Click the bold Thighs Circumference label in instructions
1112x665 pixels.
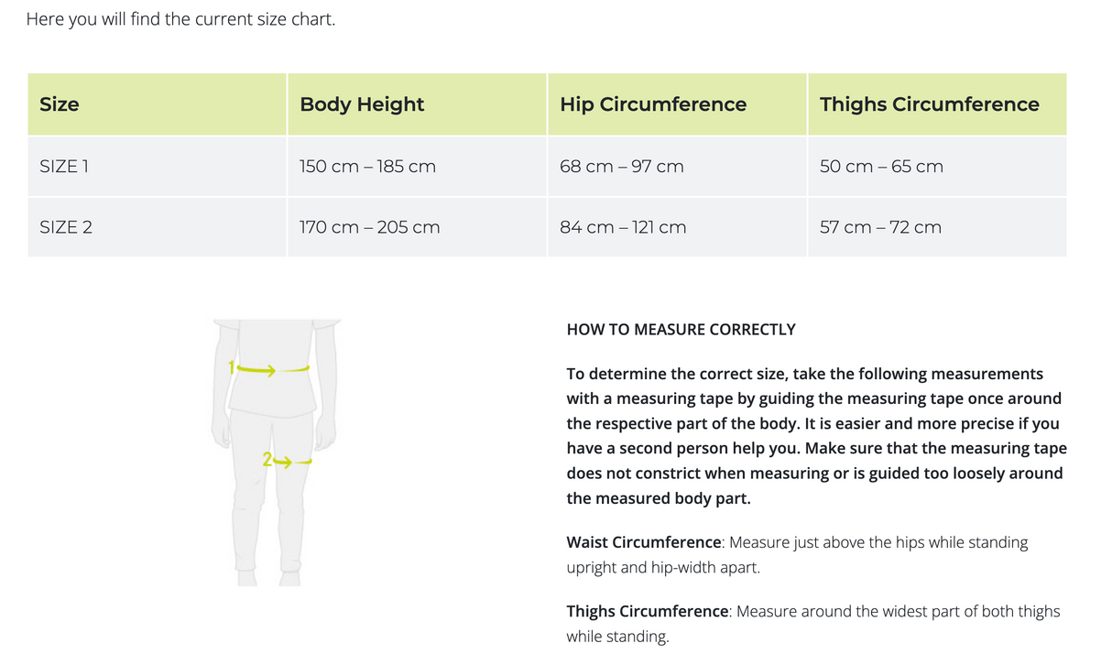[647, 611]
